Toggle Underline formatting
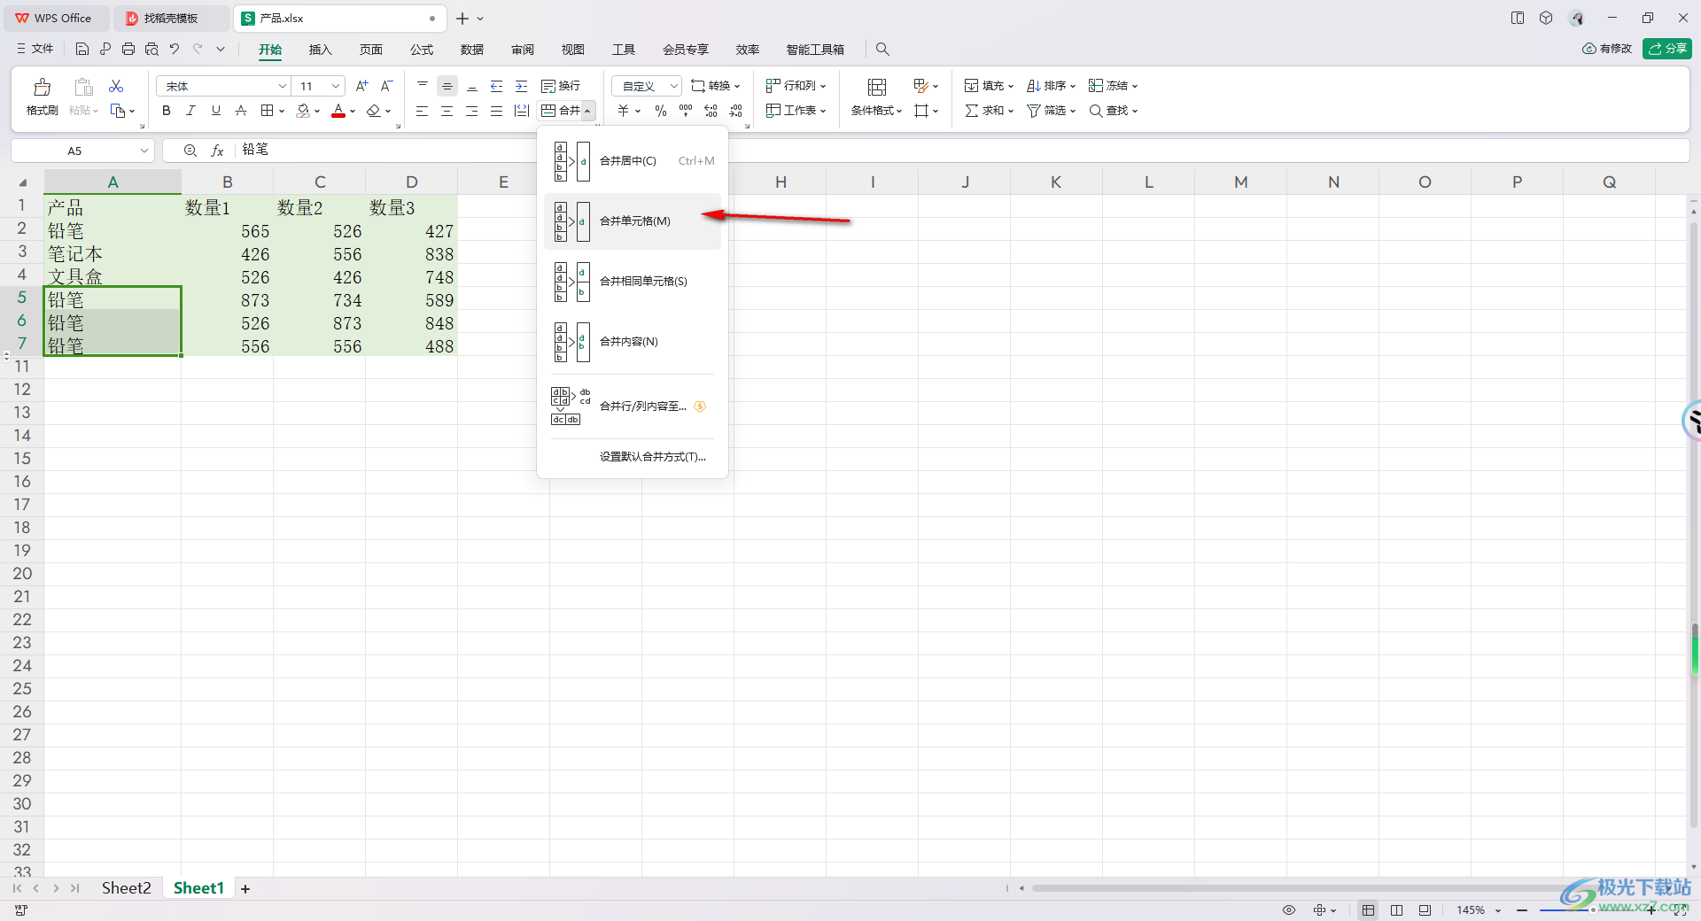 [x=216, y=111]
